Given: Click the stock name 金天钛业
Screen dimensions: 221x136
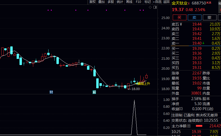Looking at the screenshot, I should tap(180, 3).
